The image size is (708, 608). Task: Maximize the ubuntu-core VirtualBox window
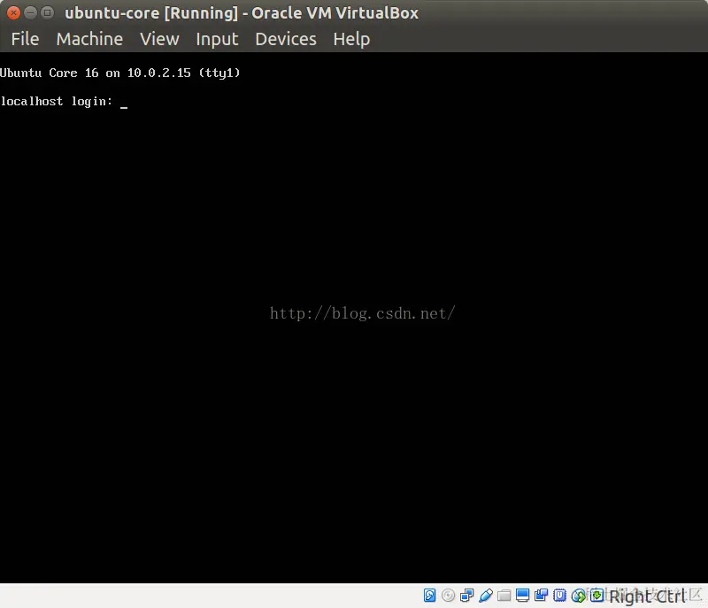(47, 12)
